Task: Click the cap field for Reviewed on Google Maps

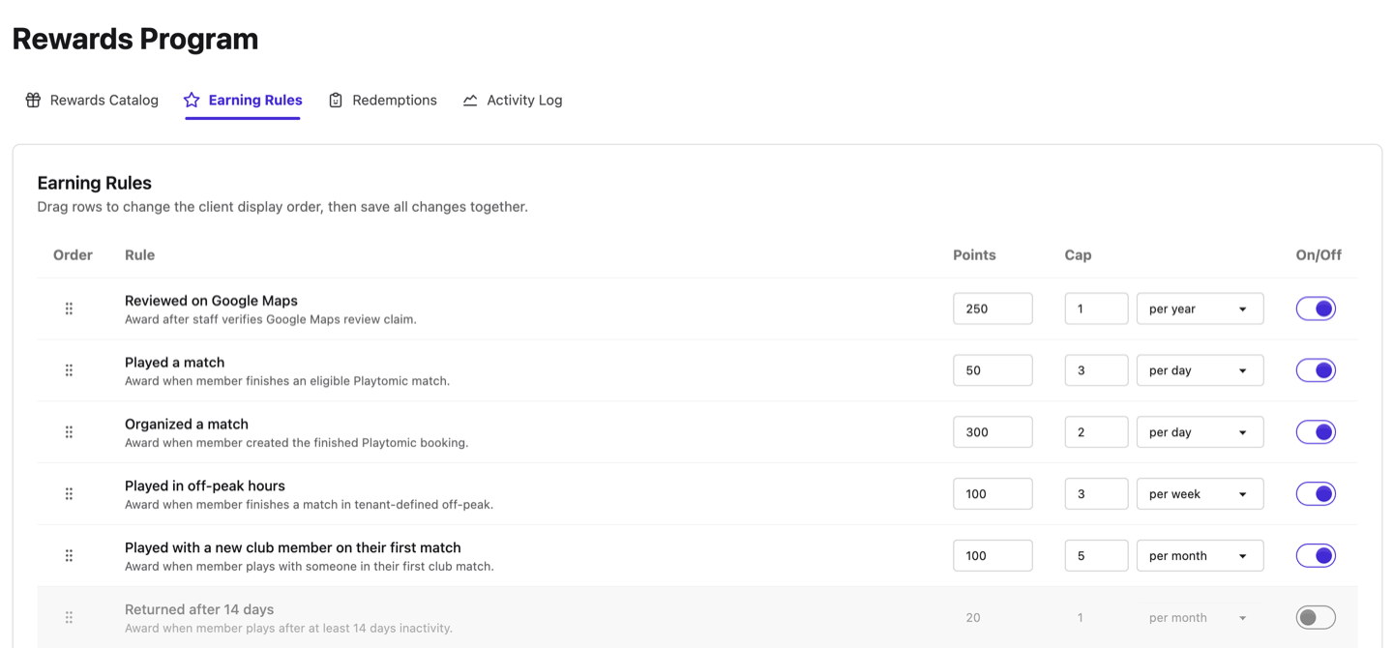Action: (1096, 309)
